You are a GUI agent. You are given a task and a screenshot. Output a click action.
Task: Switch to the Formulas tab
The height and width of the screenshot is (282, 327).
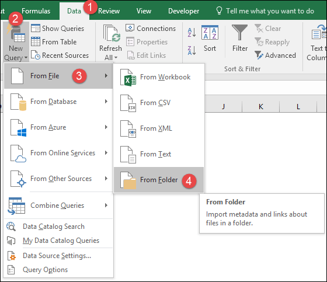click(36, 11)
